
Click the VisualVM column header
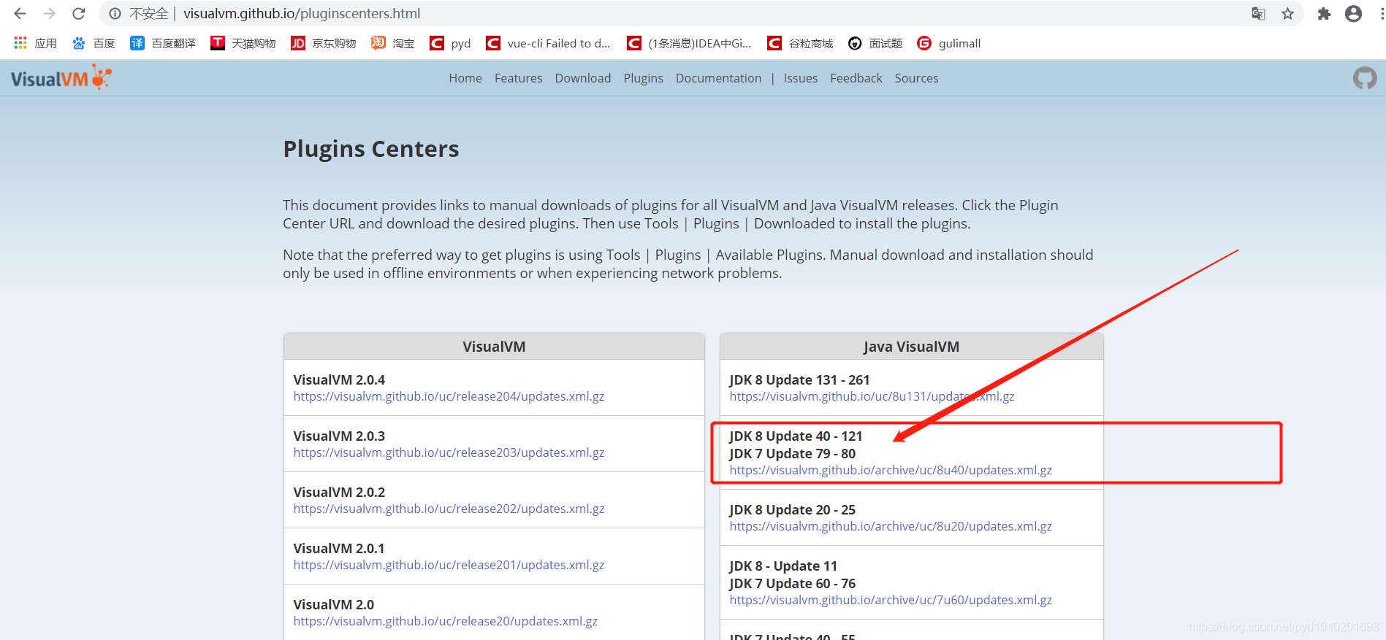[x=494, y=347]
